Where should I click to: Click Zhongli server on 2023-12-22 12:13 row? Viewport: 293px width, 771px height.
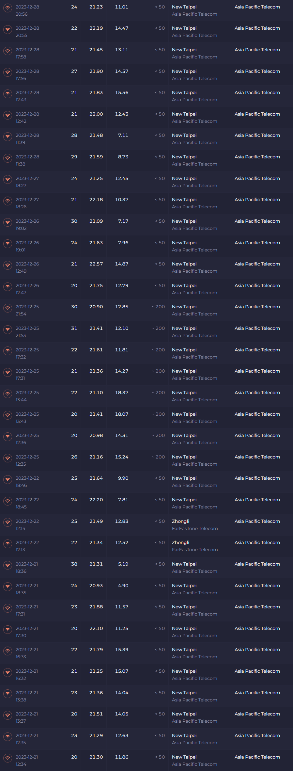coord(180,542)
